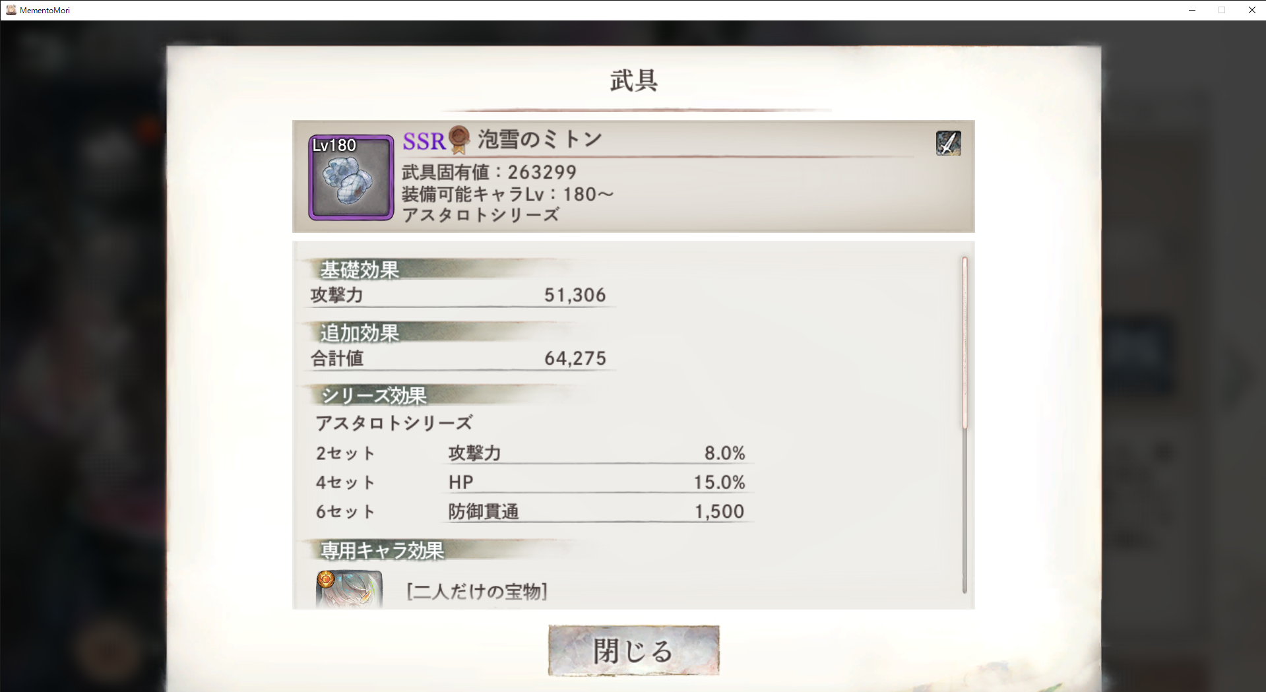Click the 2セット 攻撃力 8.0% row
This screenshot has height=692, width=1266.
(531, 453)
